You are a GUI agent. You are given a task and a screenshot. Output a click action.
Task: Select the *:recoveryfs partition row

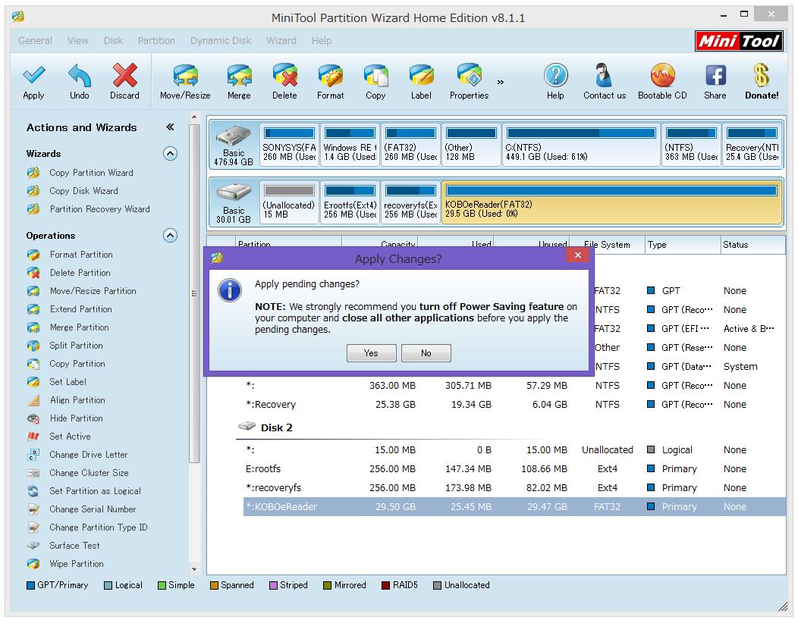pyautogui.click(x=514, y=488)
